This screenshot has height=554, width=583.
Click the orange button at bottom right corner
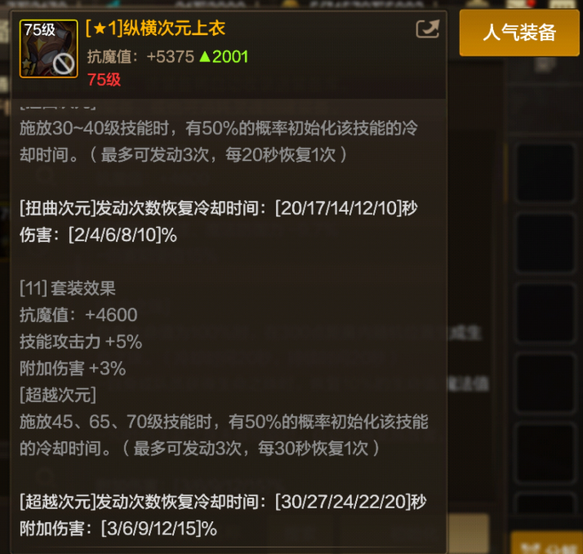coord(547,543)
